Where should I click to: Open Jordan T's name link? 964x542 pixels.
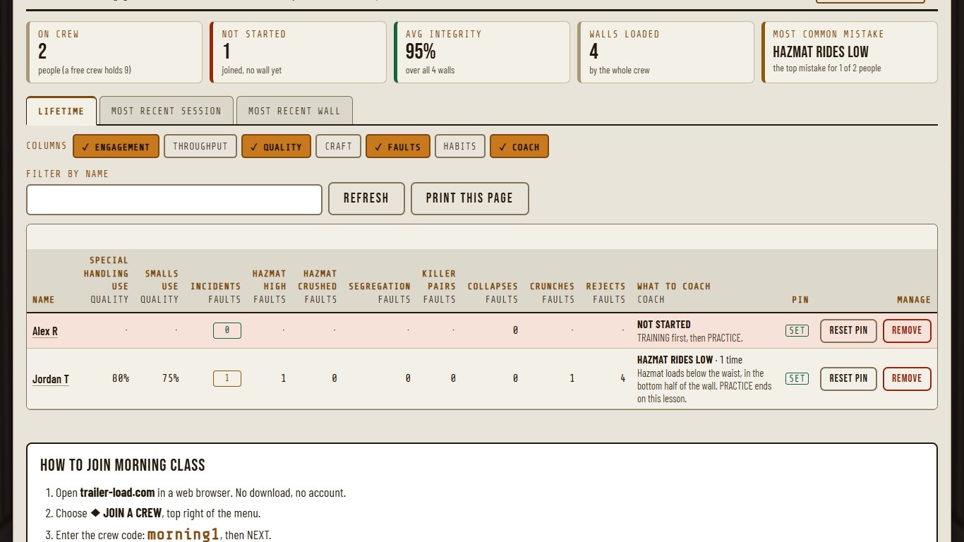coord(51,379)
